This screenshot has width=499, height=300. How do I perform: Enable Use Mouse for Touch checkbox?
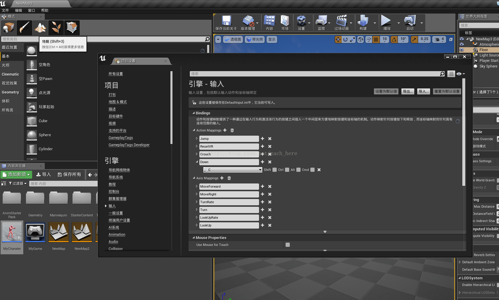tap(288, 245)
